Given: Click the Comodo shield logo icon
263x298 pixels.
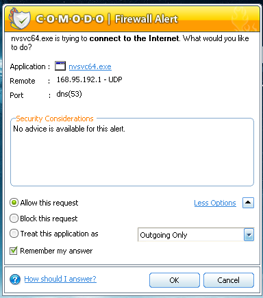Looking at the screenshot, I should tap(20, 18).
